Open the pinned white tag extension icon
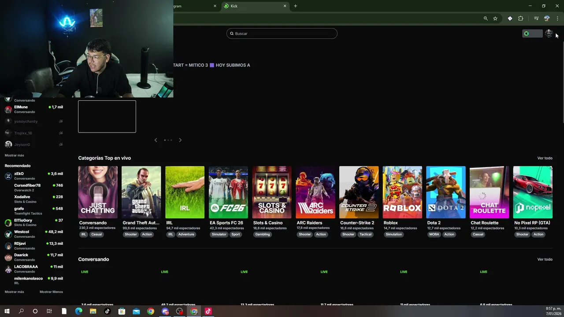The height and width of the screenshot is (317, 564). click(x=510, y=18)
